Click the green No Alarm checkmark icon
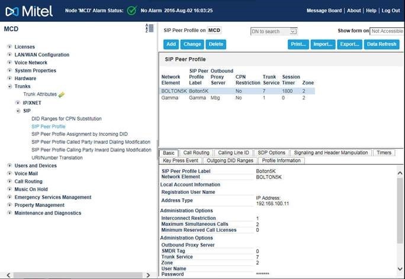 point(132,11)
